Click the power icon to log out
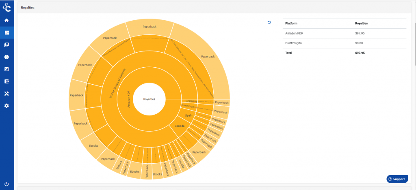The width and height of the screenshot is (416, 190). point(7,184)
